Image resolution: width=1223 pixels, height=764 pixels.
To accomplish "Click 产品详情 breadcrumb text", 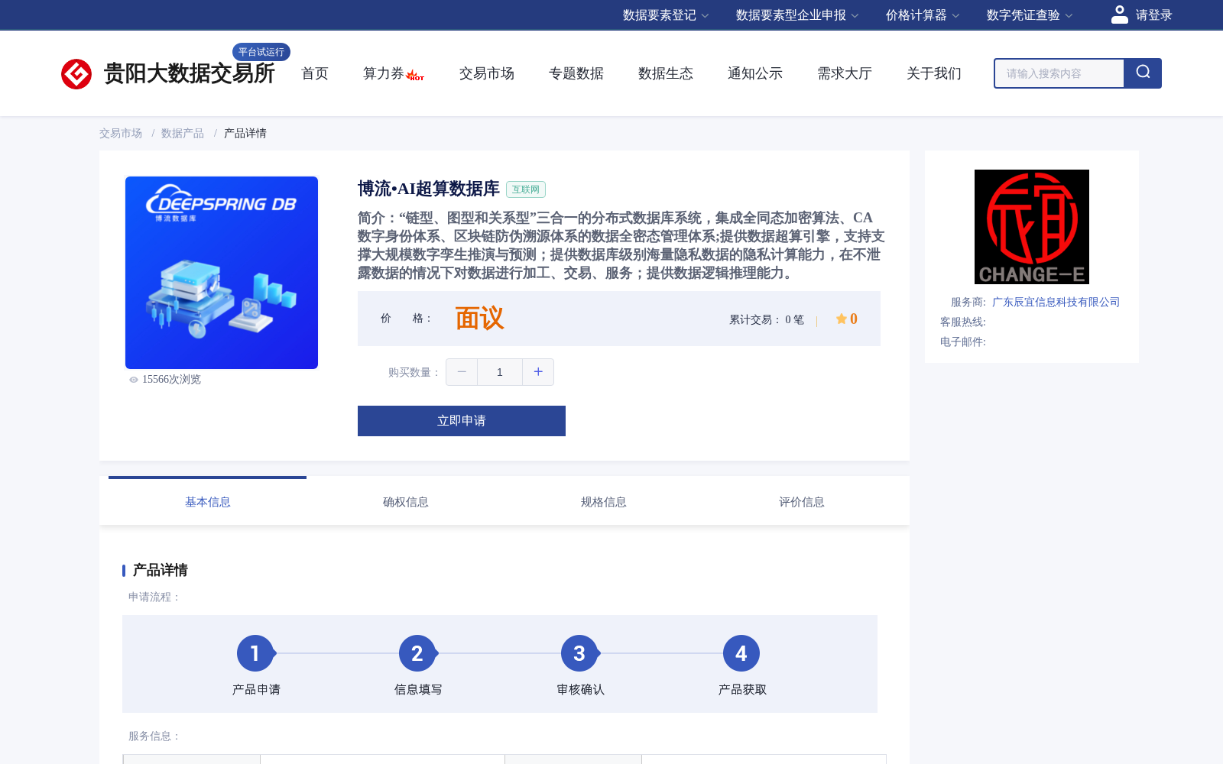I will pos(245,133).
